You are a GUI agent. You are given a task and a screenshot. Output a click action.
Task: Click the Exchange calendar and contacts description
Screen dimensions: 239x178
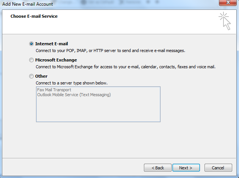(x=125, y=67)
